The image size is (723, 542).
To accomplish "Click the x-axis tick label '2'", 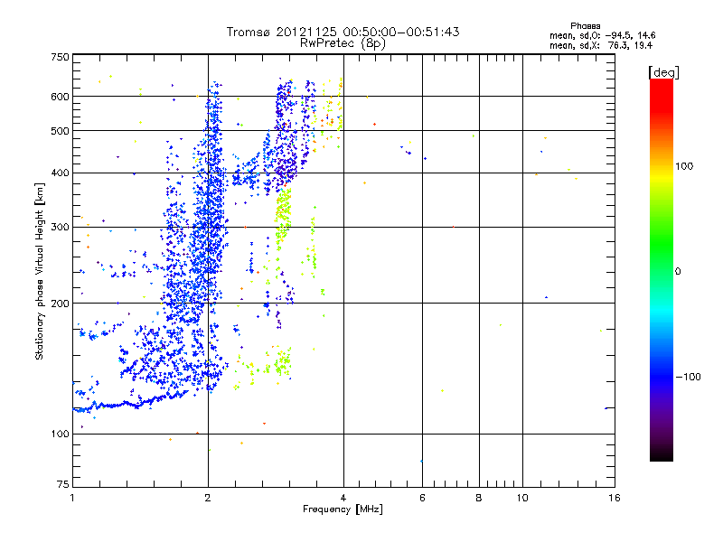I will pos(208,498).
